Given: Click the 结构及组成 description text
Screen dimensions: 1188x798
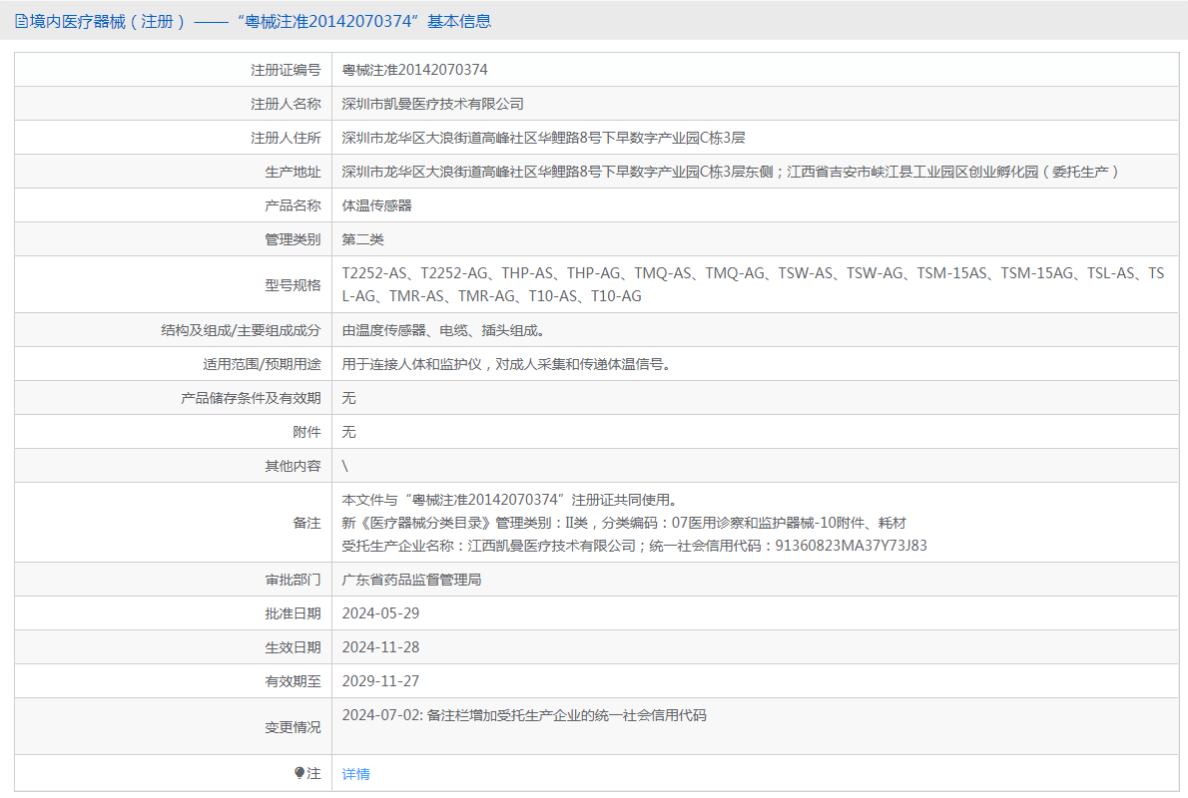Looking at the screenshot, I should [443, 330].
